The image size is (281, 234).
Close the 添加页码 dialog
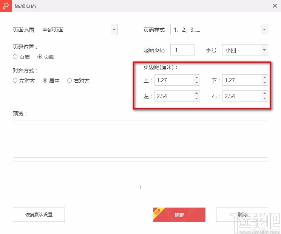[275, 6]
